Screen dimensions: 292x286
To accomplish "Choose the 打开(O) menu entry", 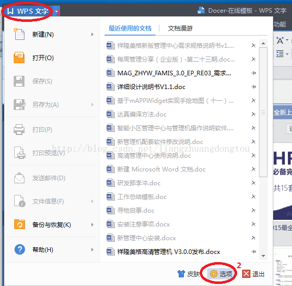I will tap(52, 58).
